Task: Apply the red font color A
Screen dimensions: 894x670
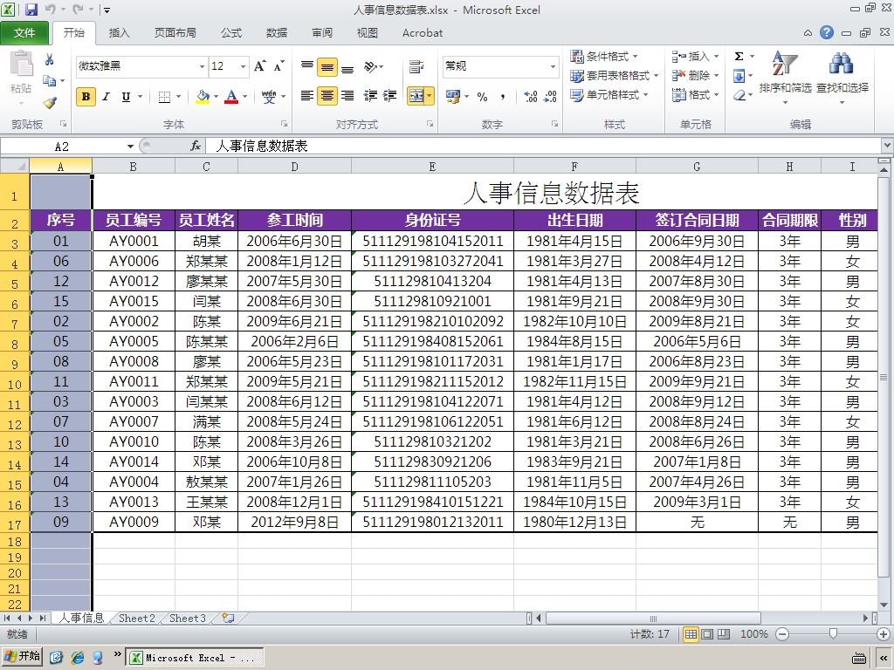Action: point(230,97)
